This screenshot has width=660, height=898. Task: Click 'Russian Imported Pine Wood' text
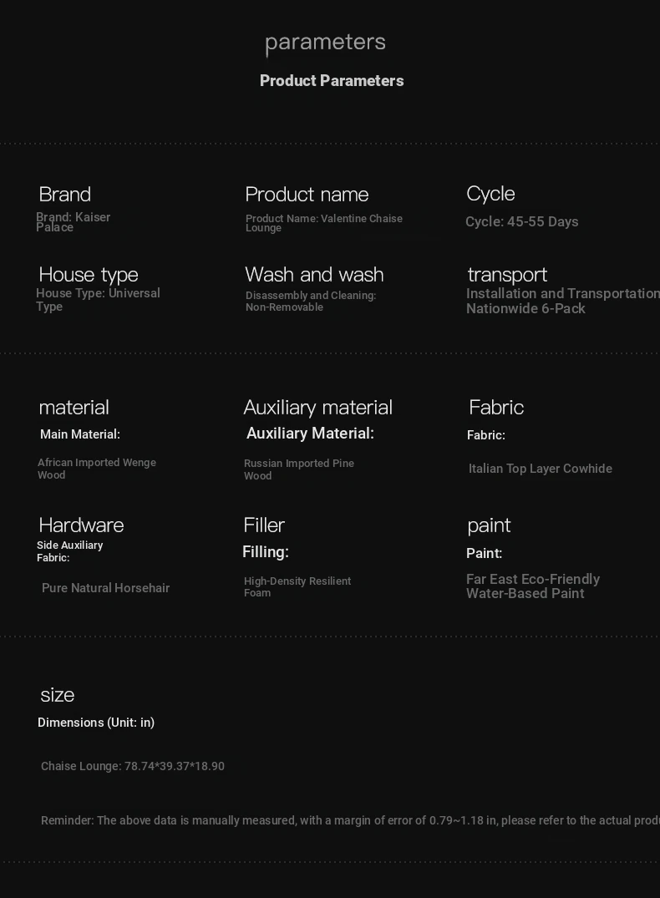tap(298, 469)
